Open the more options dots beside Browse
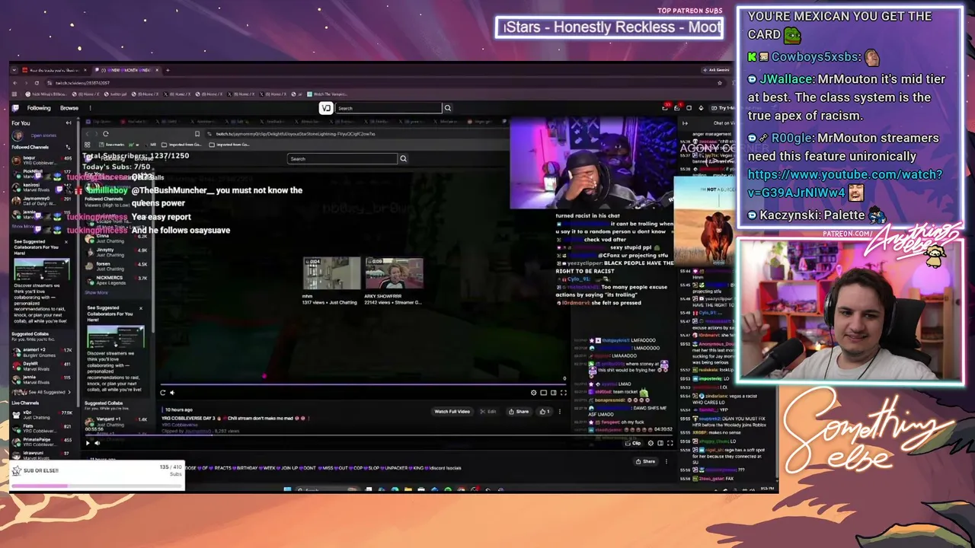This screenshot has width=975, height=548. 89,108
